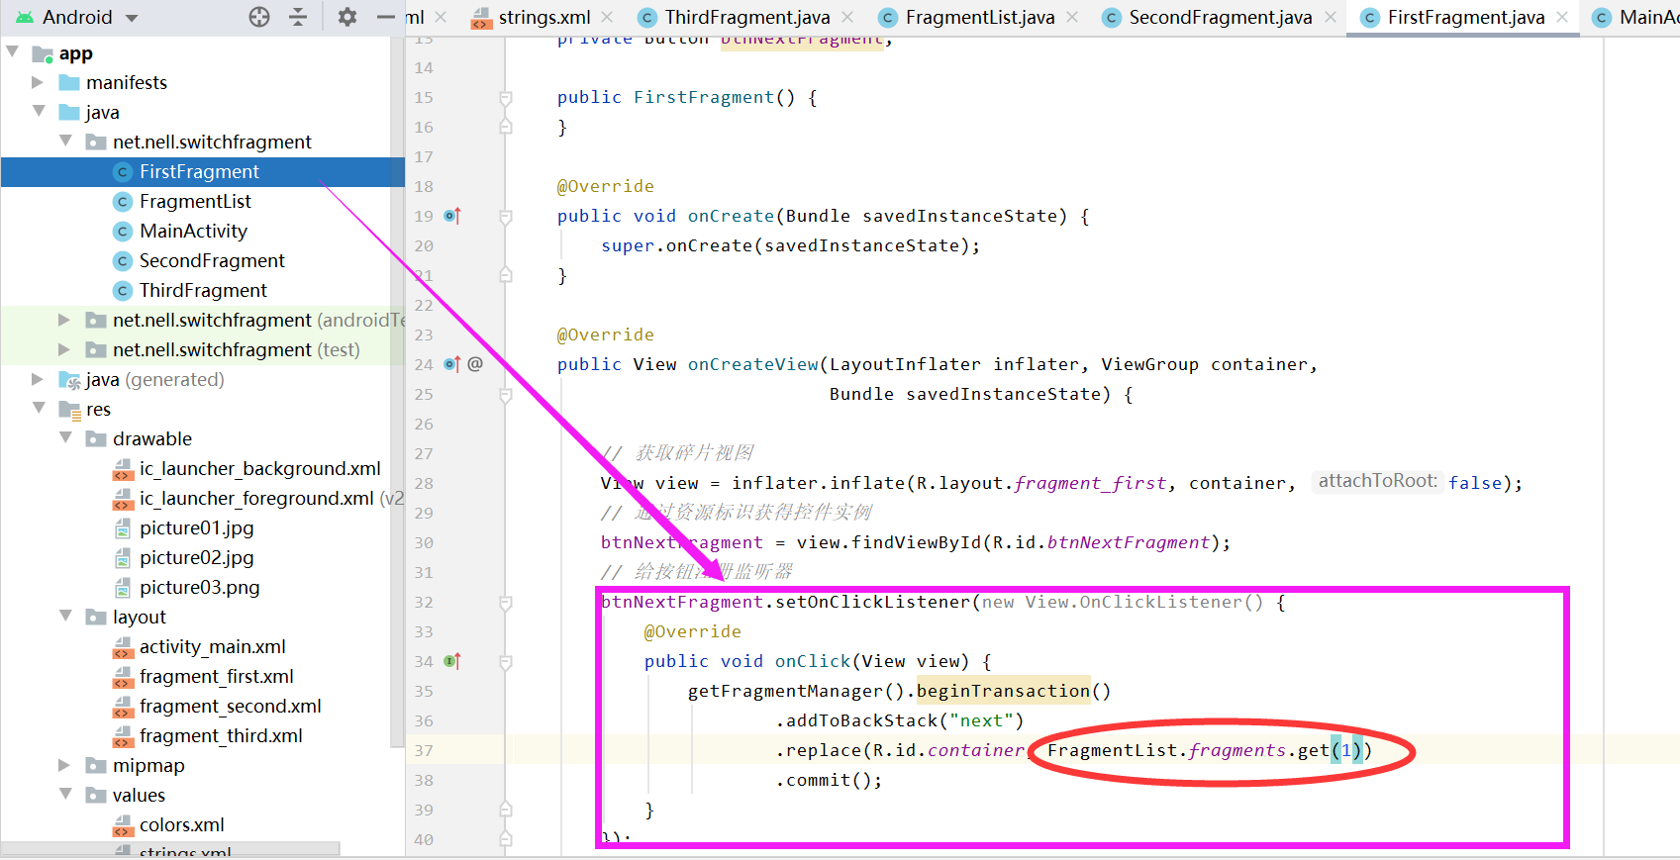Close the strings.xml editor tab
This screenshot has width=1680, height=860.
(607, 17)
